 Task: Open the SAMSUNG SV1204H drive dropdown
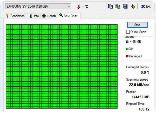coord(69,6)
